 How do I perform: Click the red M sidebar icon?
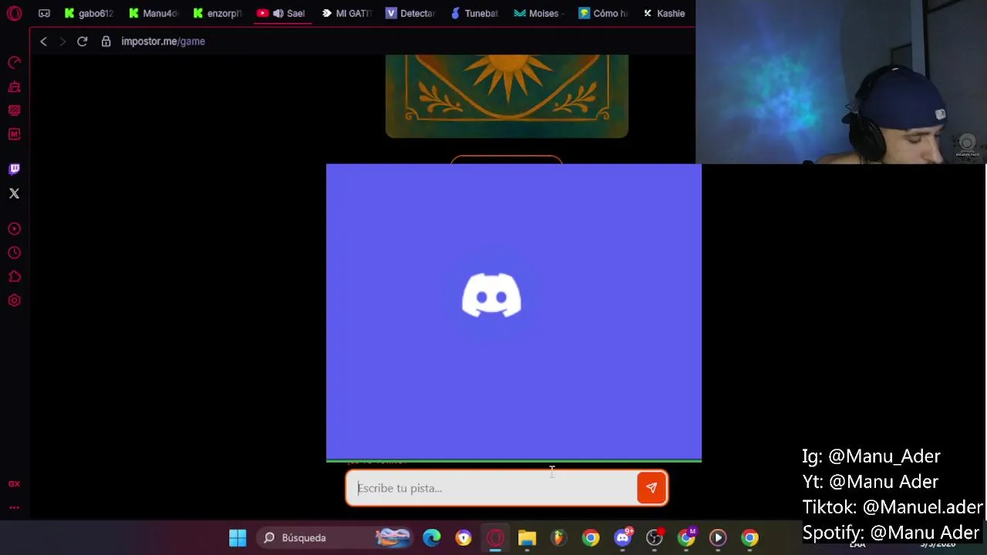coord(14,134)
